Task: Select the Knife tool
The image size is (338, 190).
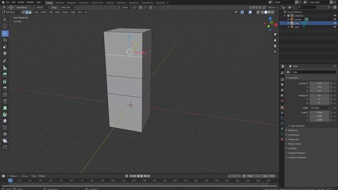Action: [5, 101]
